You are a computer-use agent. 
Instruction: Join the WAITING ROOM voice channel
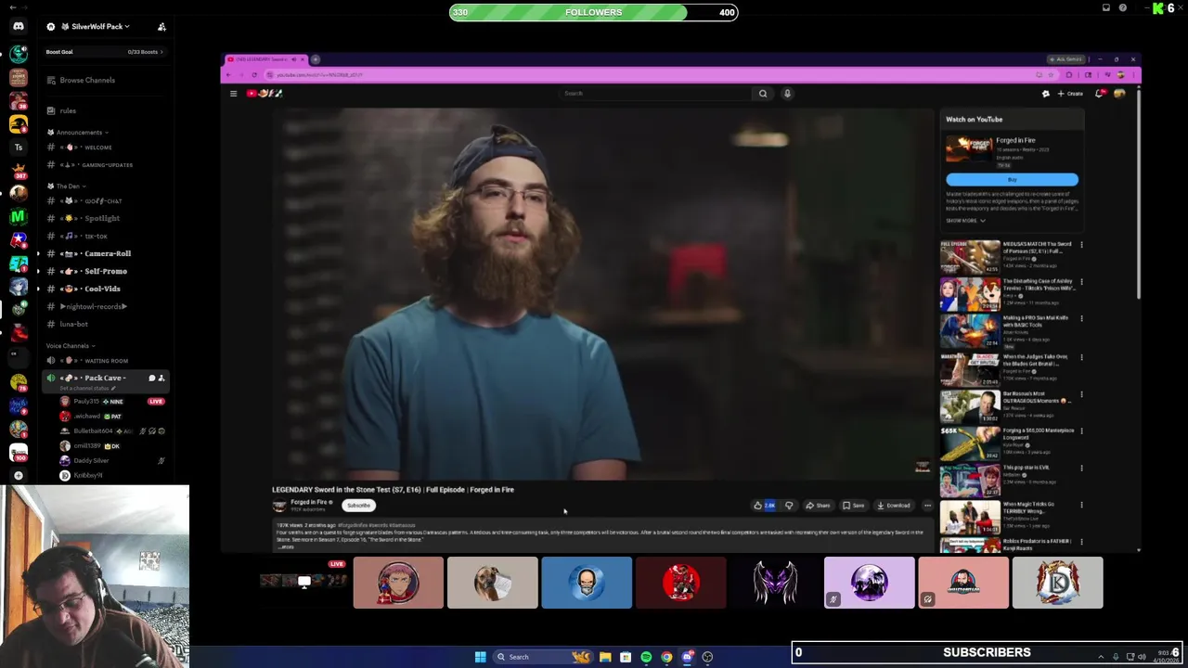pos(105,360)
